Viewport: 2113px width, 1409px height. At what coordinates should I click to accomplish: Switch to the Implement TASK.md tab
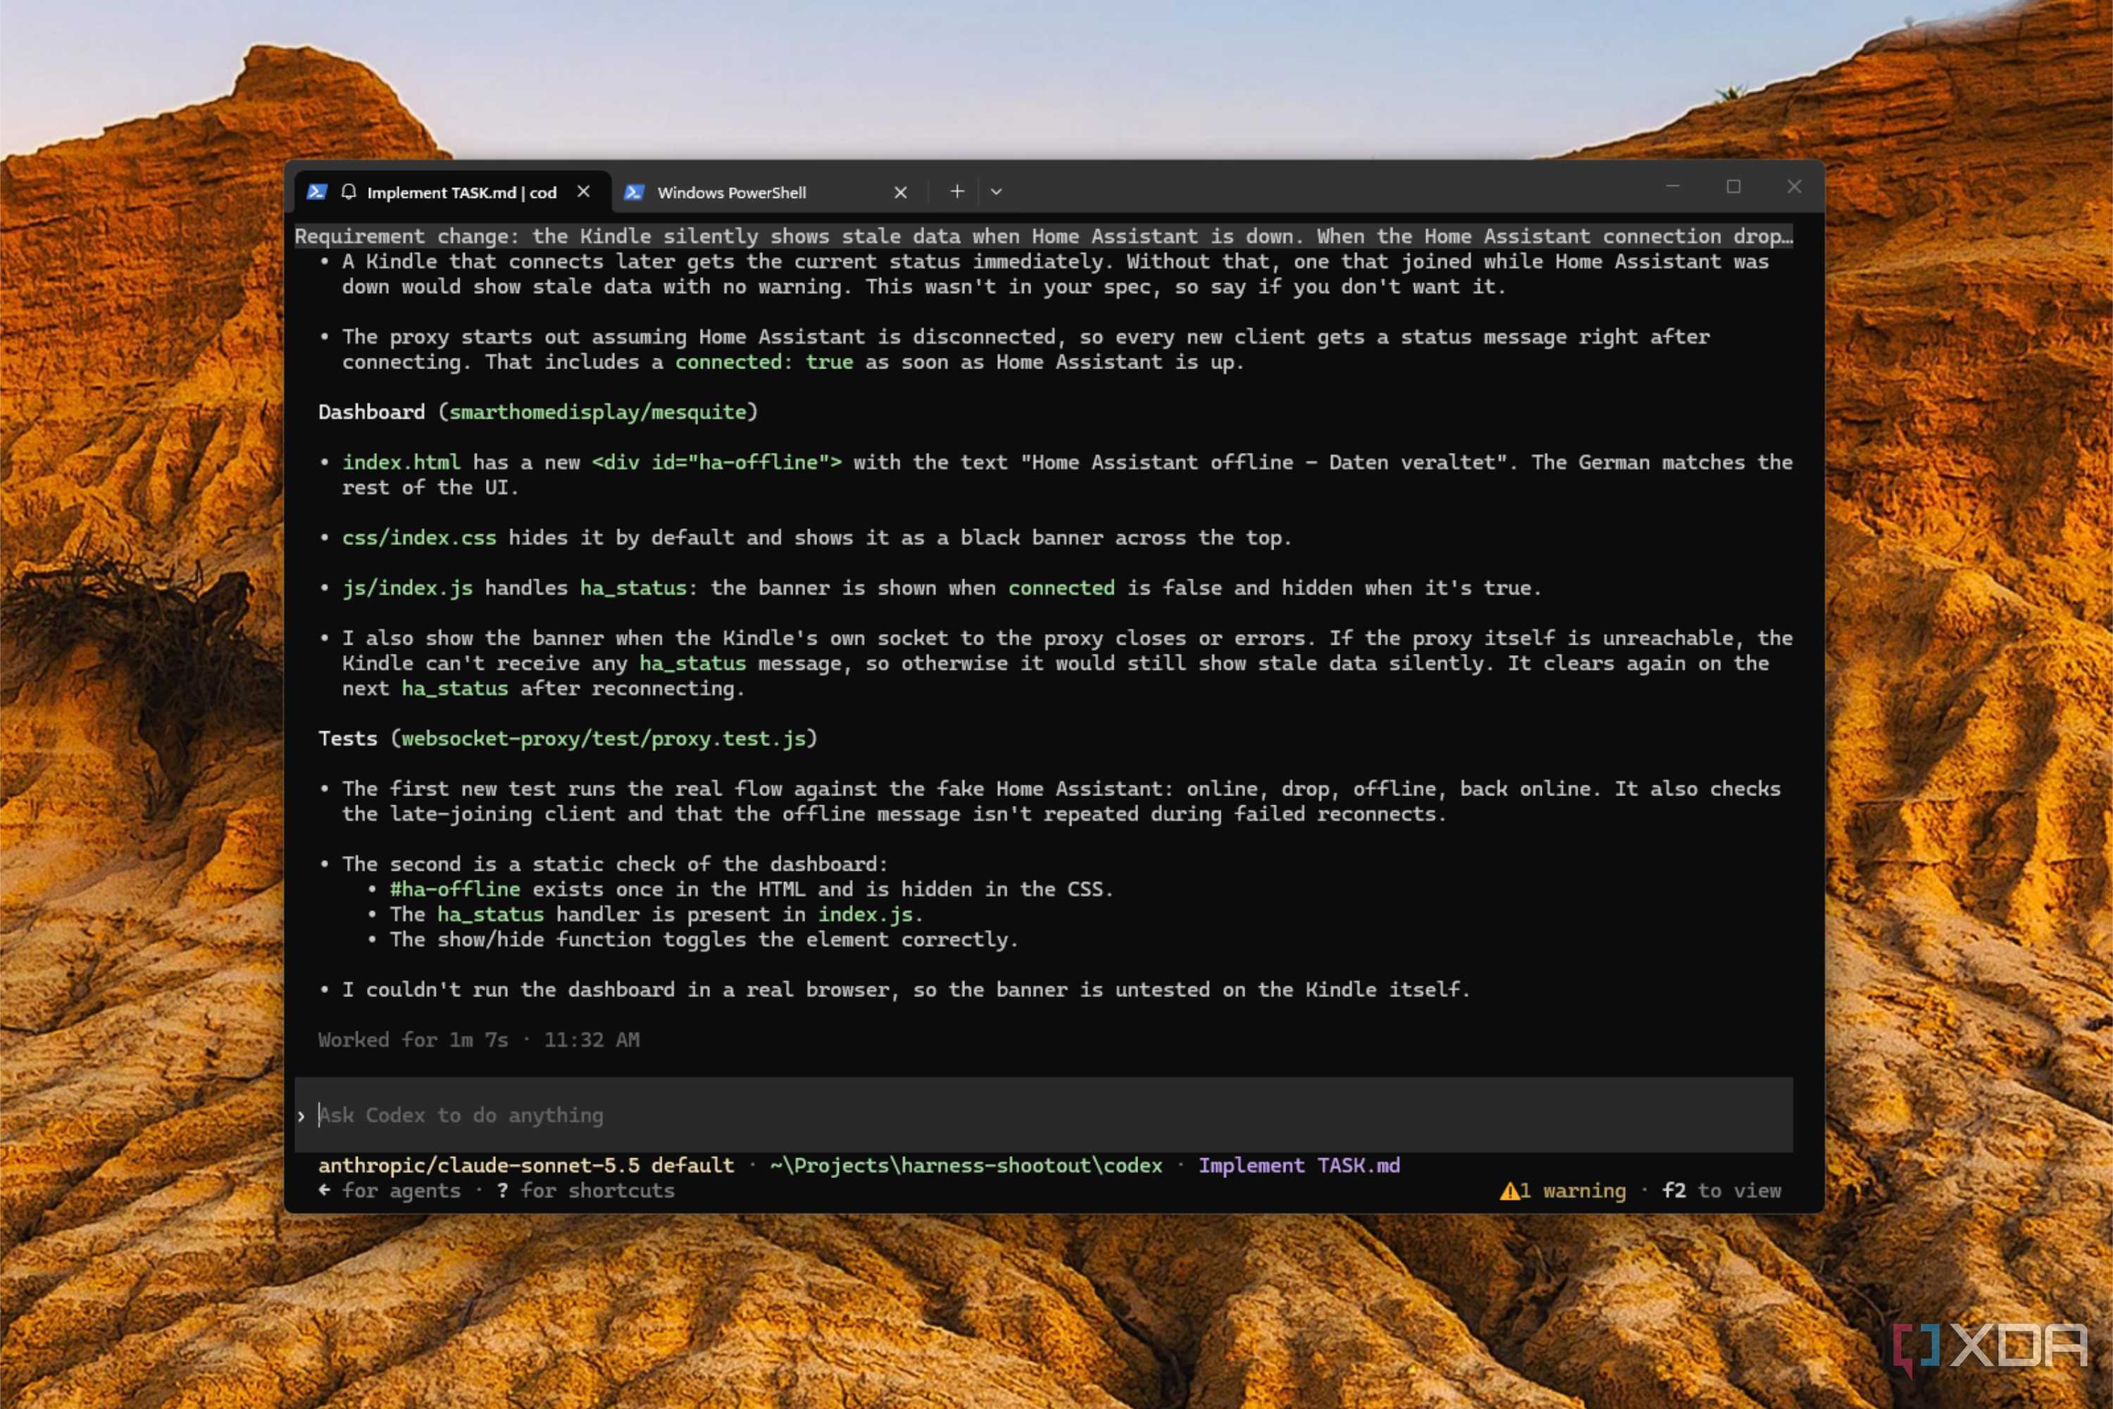453,192
